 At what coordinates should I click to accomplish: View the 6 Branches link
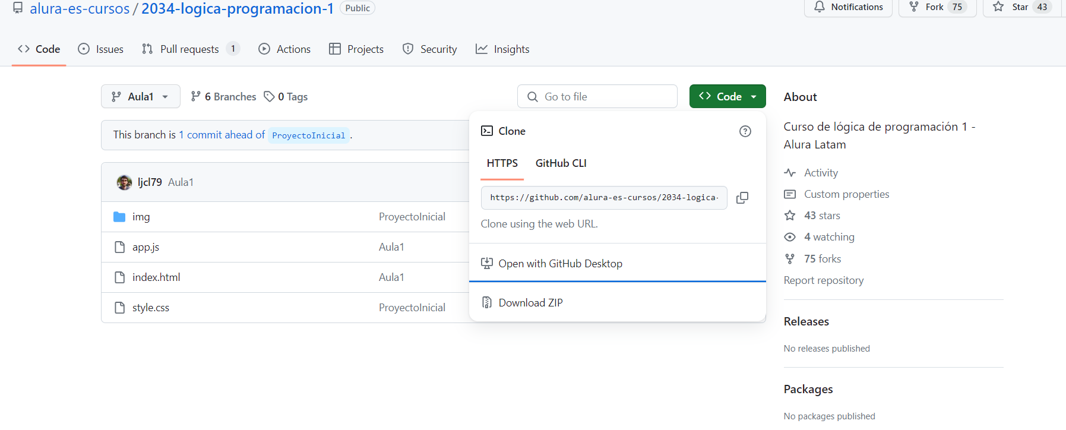pyautogui.click(x=223, y=96)
